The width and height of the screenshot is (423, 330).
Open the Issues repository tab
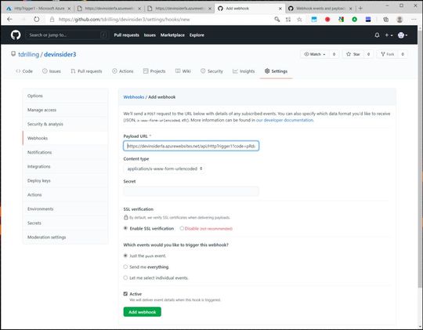coord(52,71)
